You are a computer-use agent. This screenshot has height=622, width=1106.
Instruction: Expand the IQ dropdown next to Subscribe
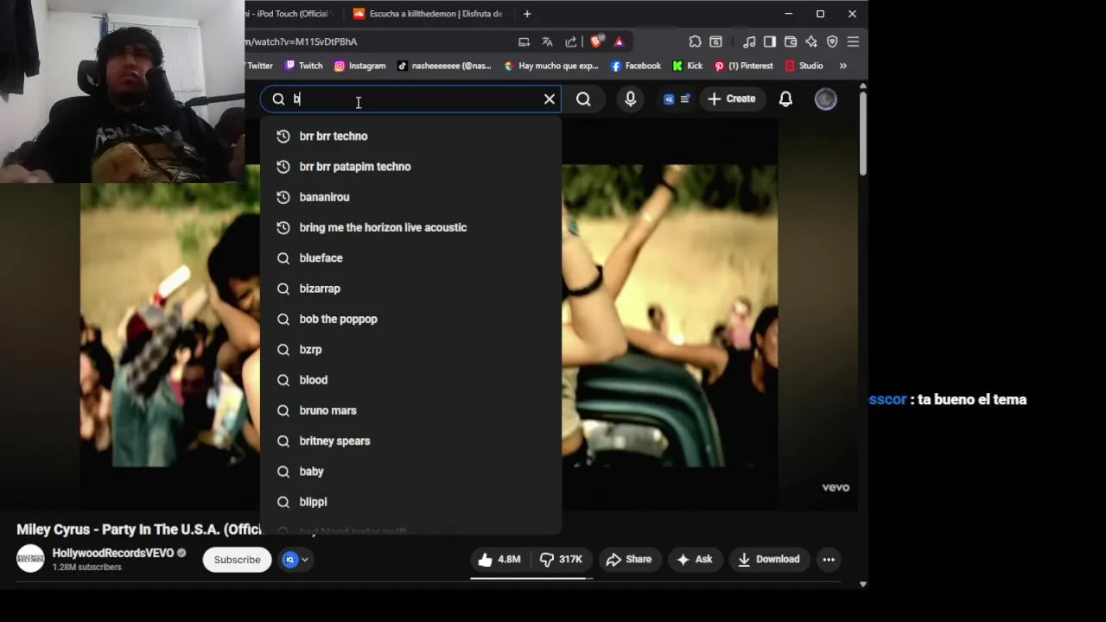pyautogui.click(x=296, y=560)
